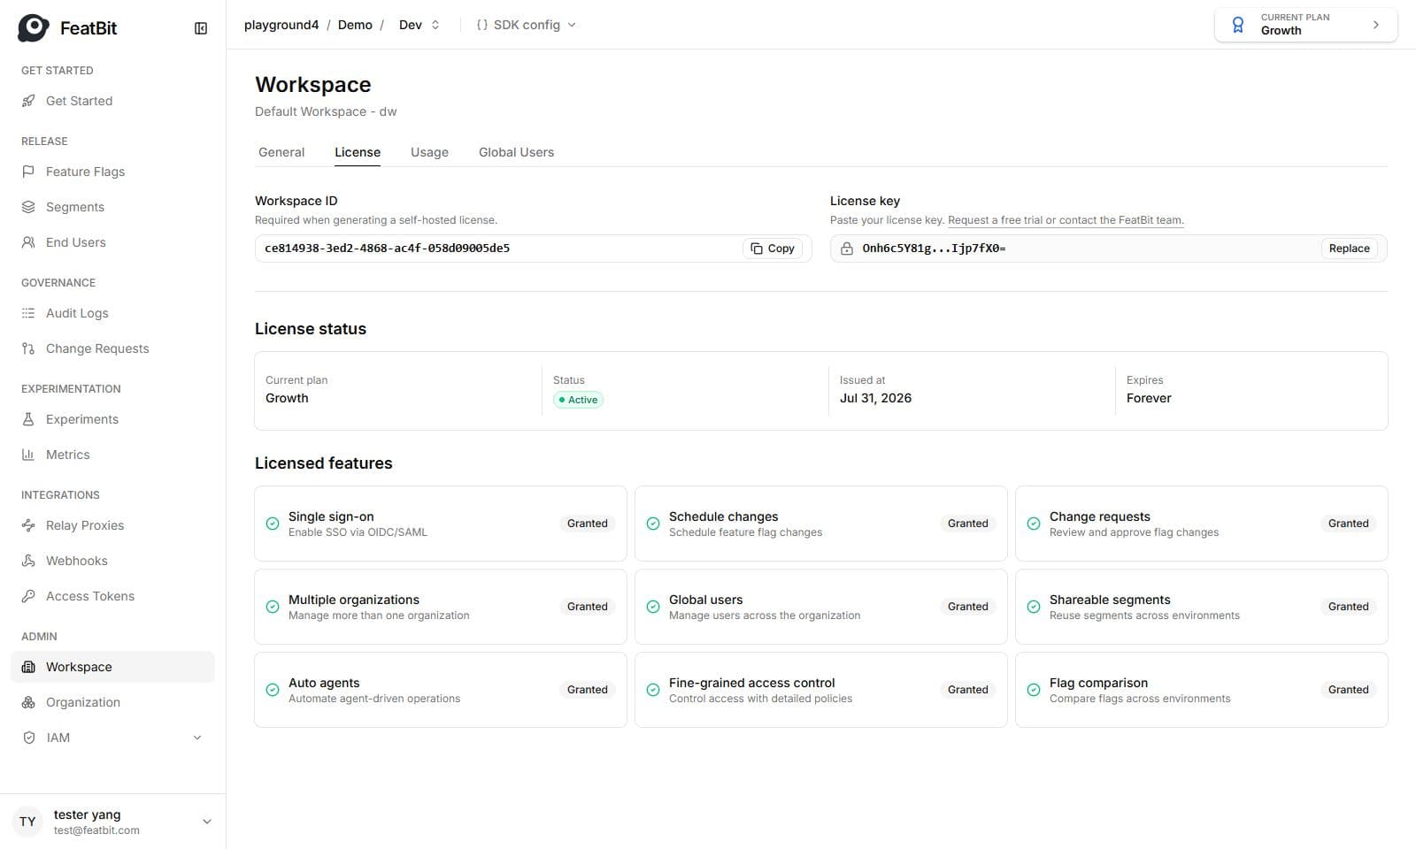This screenshot has height=849, width=1416.
Task: Click the check icon on Multiple organizations
Action: 273,607
